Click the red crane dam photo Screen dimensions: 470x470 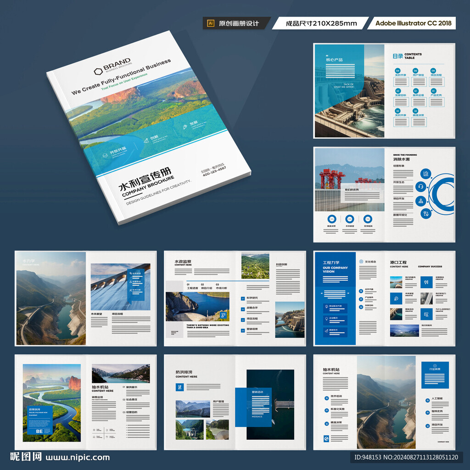click(349, 179)
